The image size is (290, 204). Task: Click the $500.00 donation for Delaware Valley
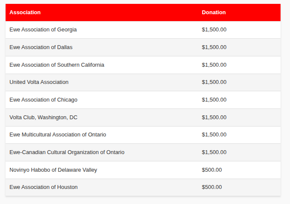pyautogui.click(x=212, y=170)
